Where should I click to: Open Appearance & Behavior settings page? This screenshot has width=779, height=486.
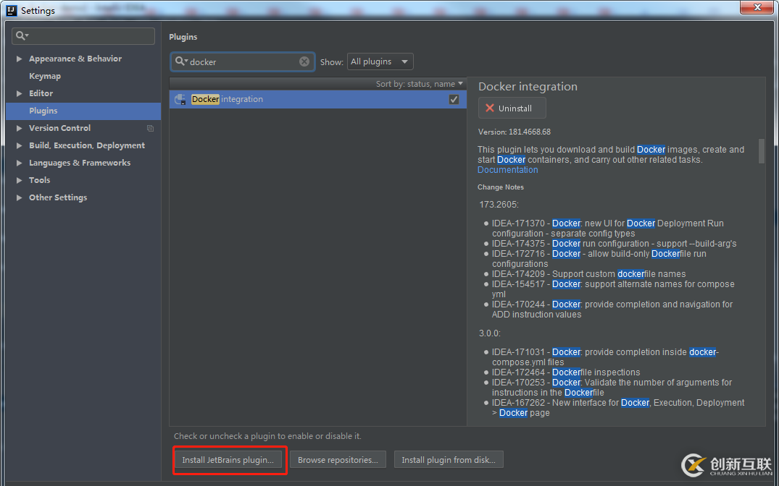[75, 59]
